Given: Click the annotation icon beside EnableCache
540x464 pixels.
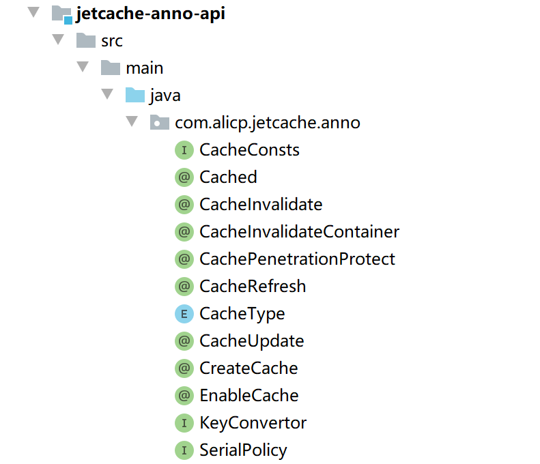Looking at the screenshot, I should (x=184, y=396).
